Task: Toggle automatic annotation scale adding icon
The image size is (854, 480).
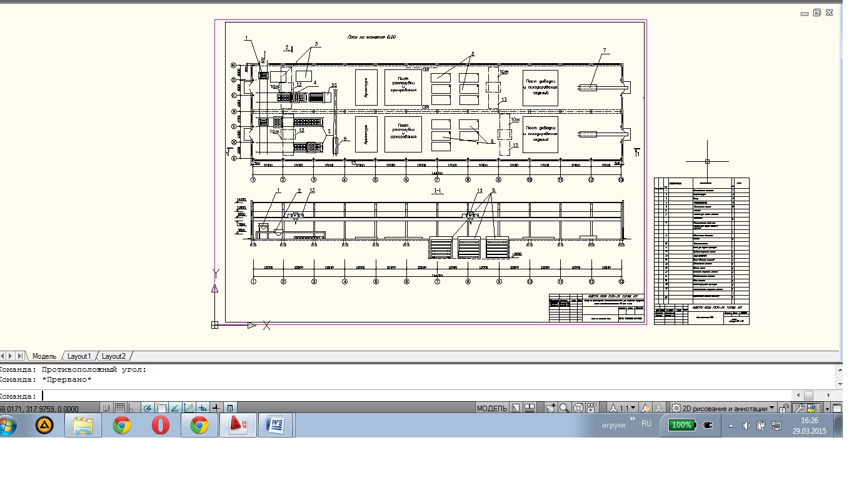Action: tap(658, 408)
